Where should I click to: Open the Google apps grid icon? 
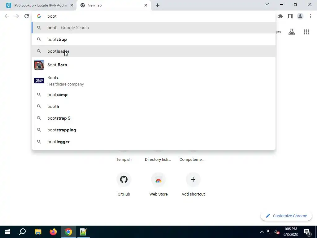pyautogui.click(x=306, y=32)
